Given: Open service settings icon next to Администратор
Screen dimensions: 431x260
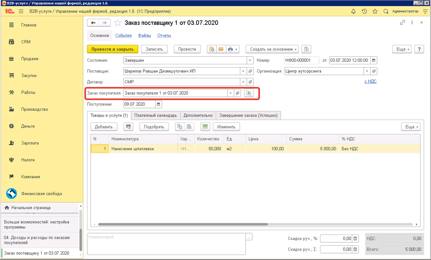Looking at the screenshot, I should [425, 11].
